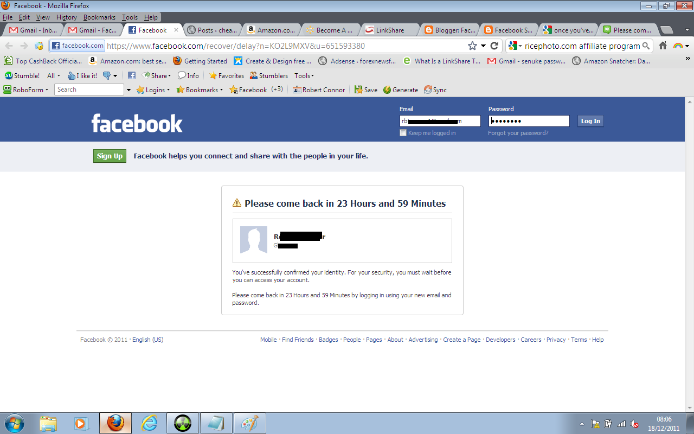Open StumbleUpon Share dropdown

(x=157, y=76)
